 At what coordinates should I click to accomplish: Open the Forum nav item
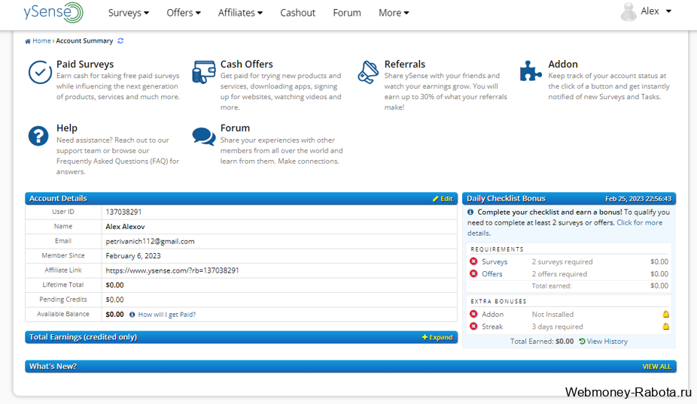[x=347, y=13]
